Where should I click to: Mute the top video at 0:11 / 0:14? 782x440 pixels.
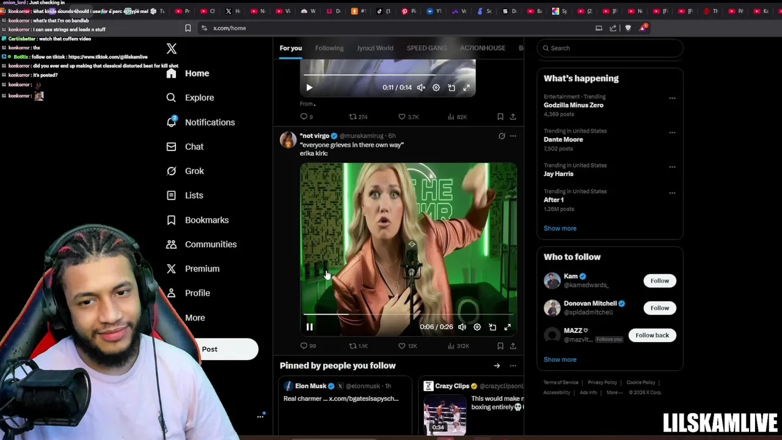(x=421, y=87)
